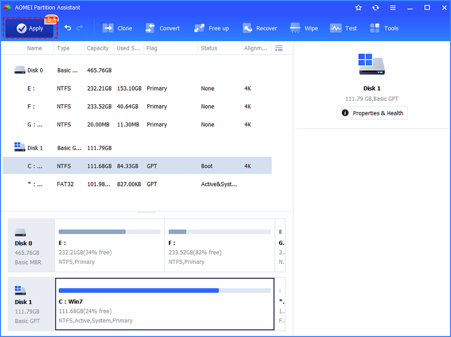Sort by Status column header

point(209,48)
